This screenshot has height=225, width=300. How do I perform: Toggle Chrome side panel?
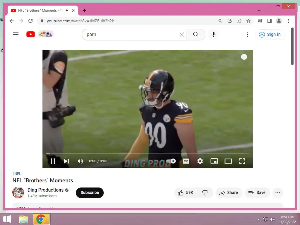coord(270,21)
